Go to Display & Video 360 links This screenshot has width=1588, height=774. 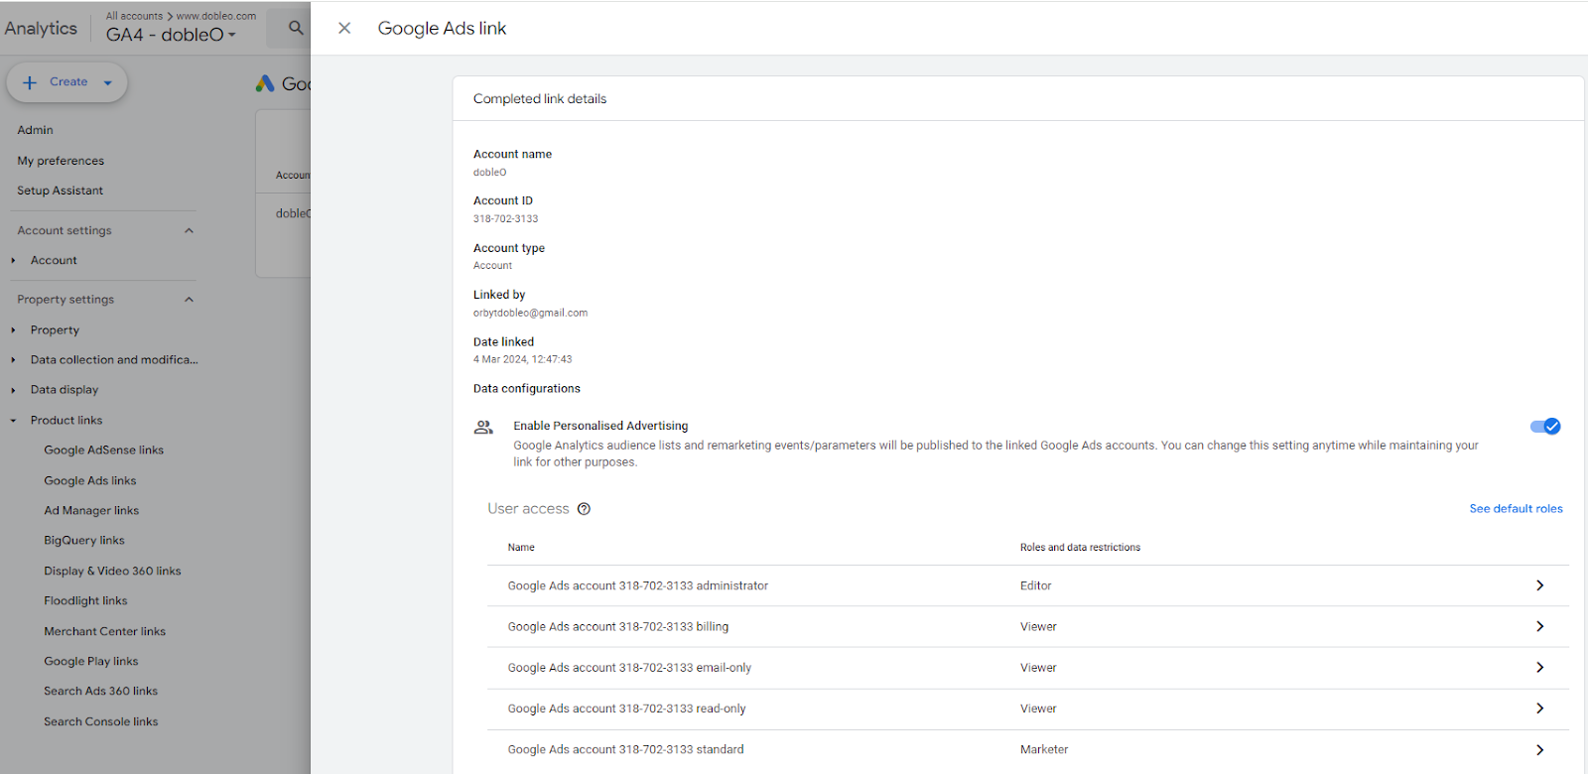(x=112, y=571)
